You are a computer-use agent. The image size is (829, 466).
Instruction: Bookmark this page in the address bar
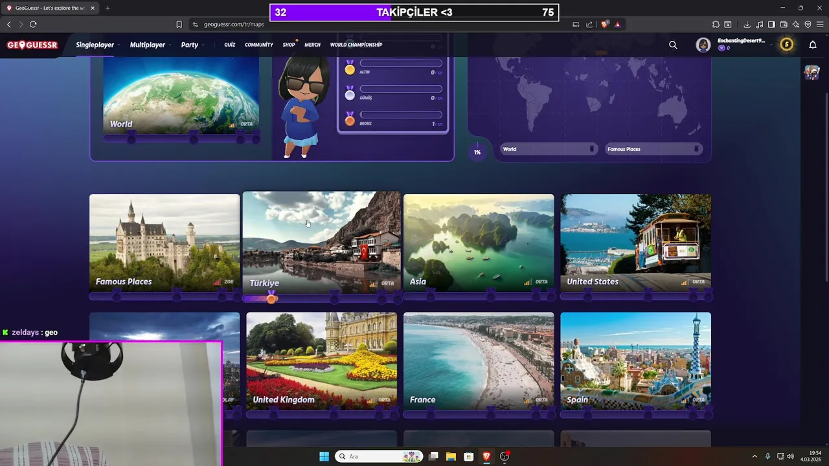179,25
